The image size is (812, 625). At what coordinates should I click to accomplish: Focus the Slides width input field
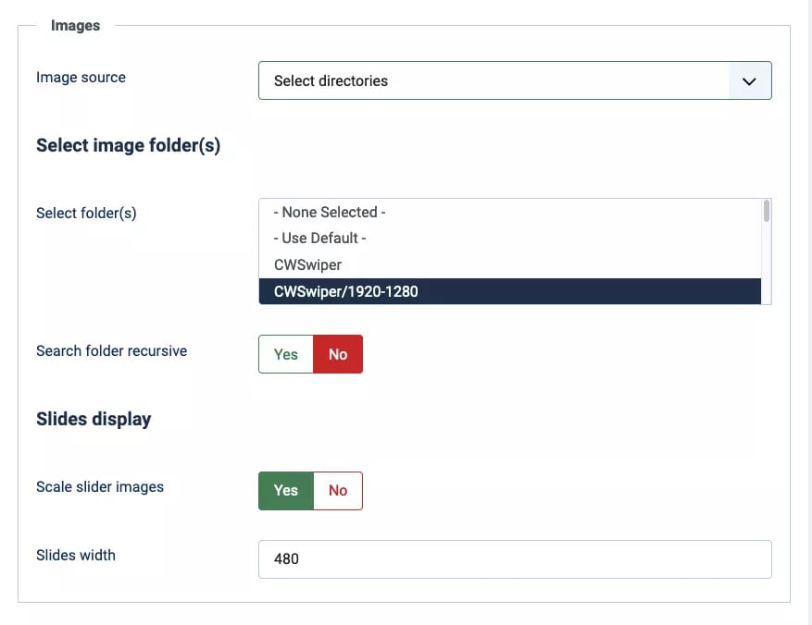tap(514, 559)
